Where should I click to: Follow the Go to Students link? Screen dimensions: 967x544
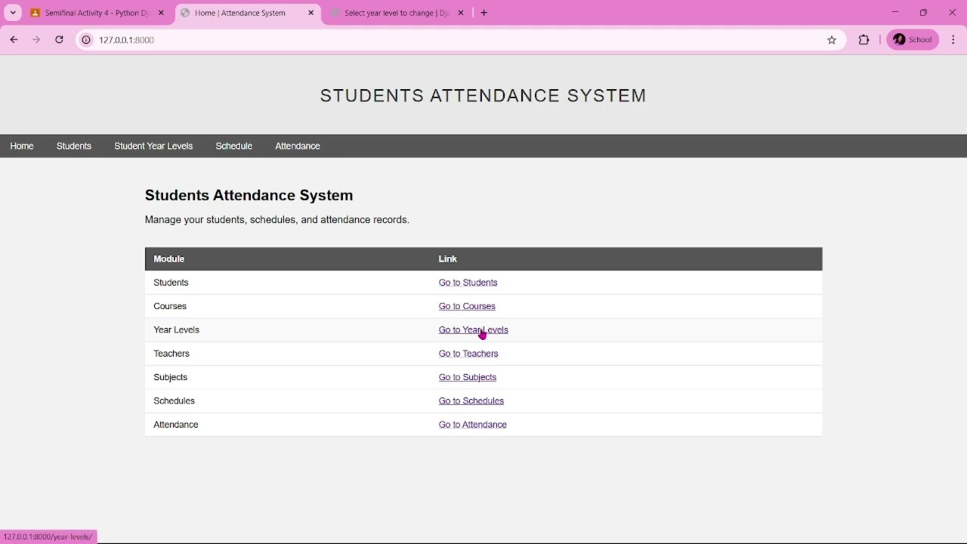(468, 283)
